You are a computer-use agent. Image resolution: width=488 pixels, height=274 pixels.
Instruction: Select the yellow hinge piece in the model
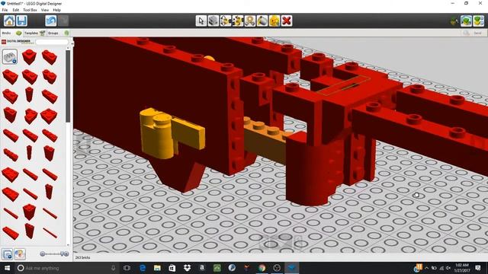(172, 133)
